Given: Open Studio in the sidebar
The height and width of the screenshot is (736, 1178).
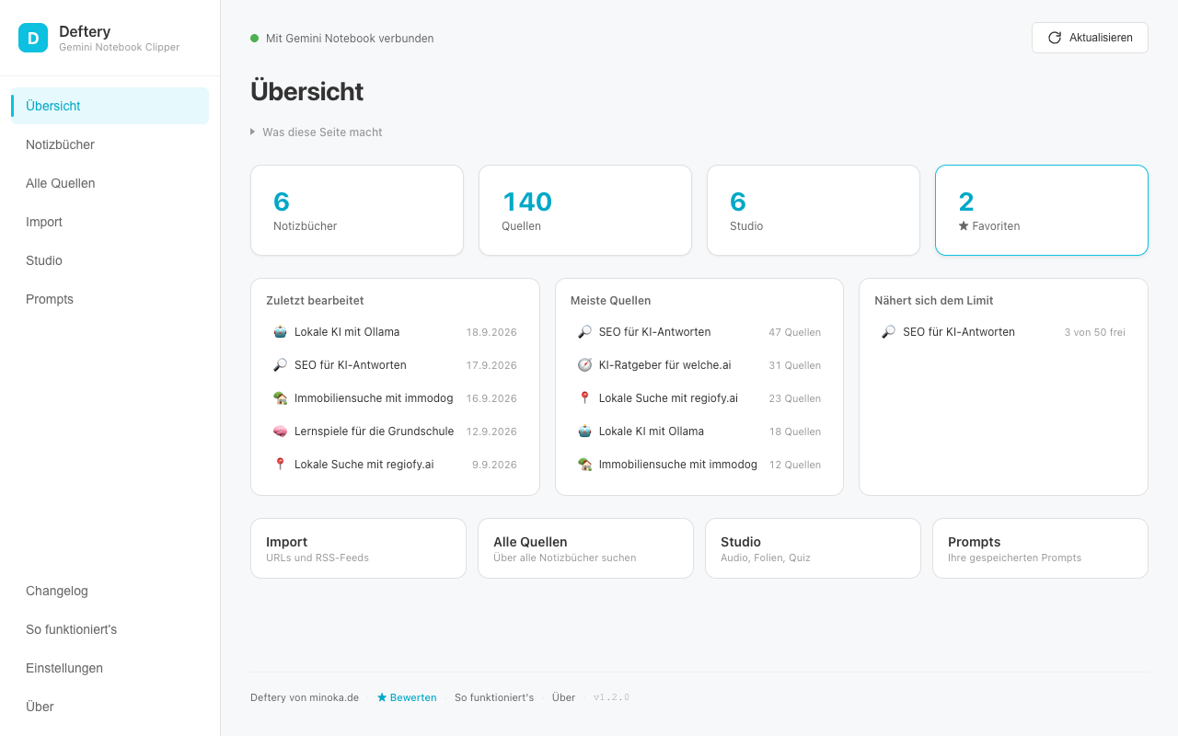Looking at the screenshot, I should (110, 260).
